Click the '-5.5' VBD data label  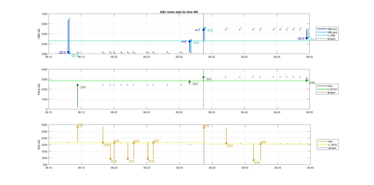click(196, 43)
